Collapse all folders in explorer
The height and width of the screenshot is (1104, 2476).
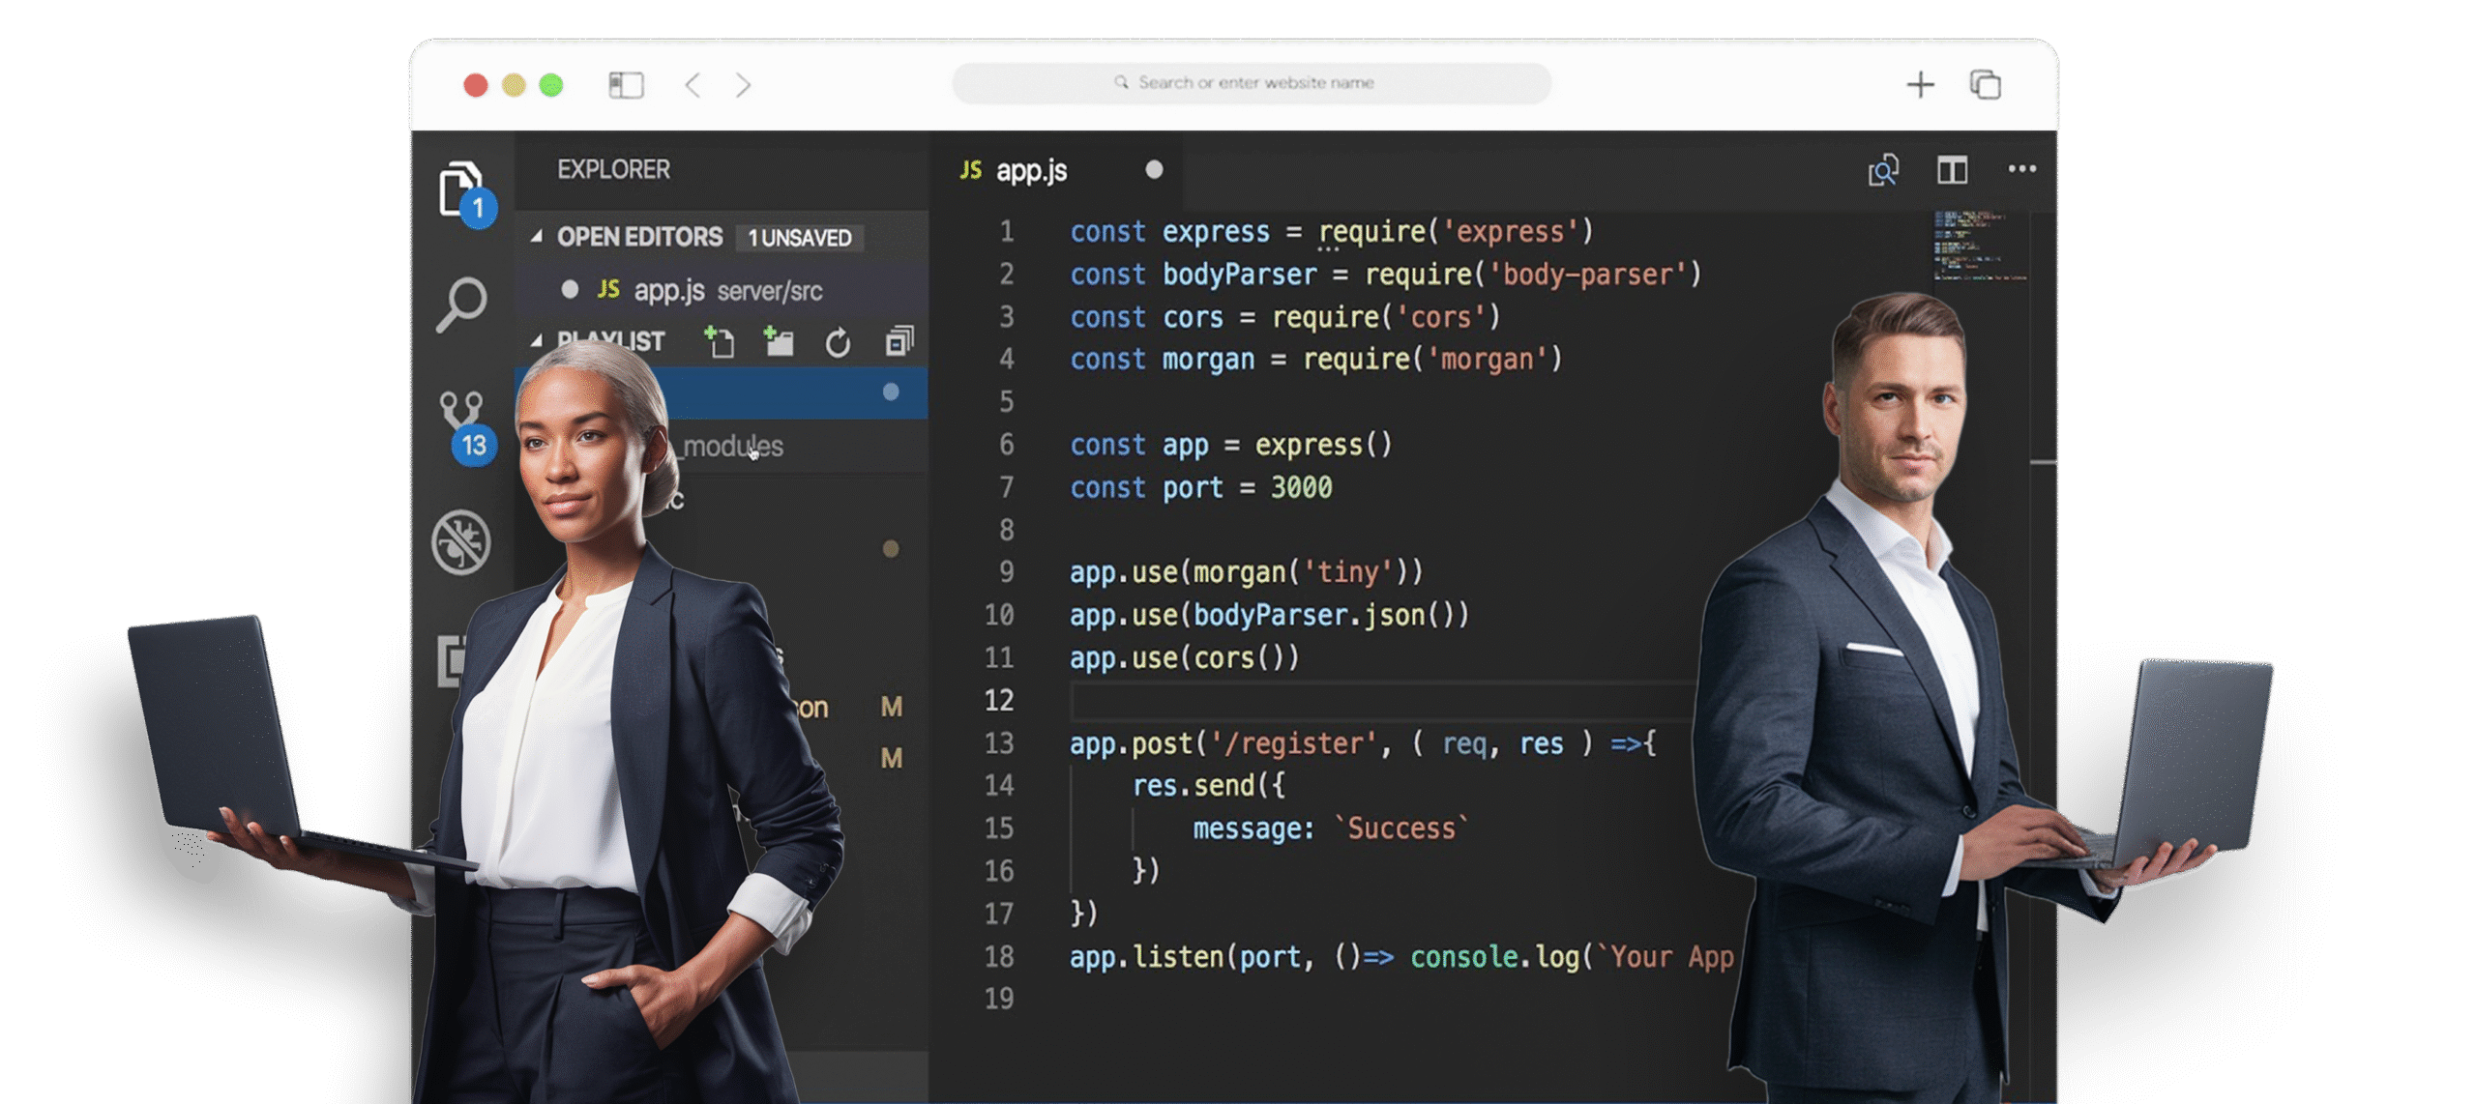pos(899,341)
